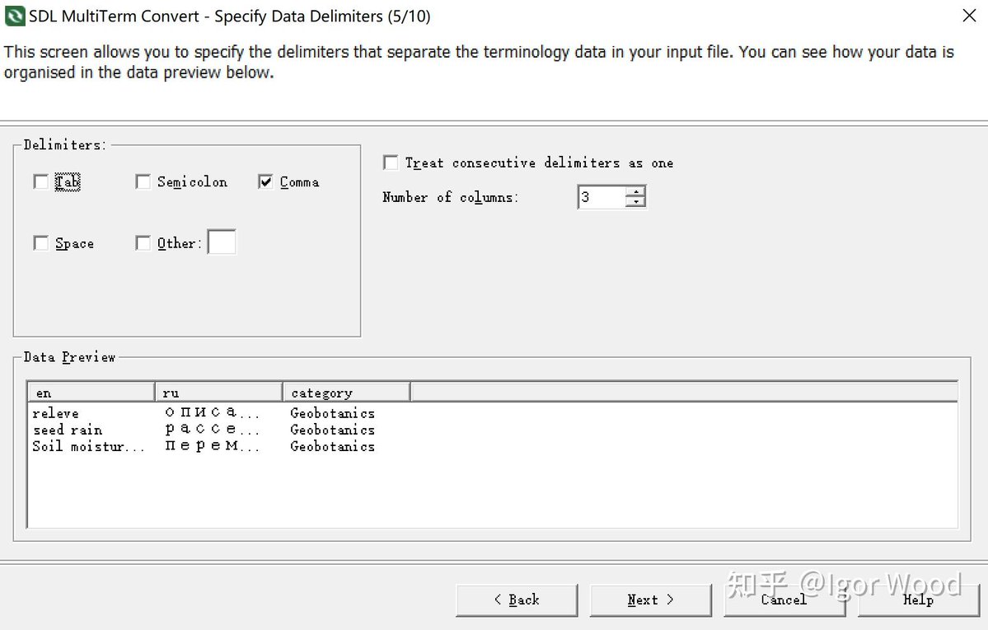Screen dimensions: 988x630
Task: Select the 'Soil moistur...' preview row
Action: click(x=88, y=446)
